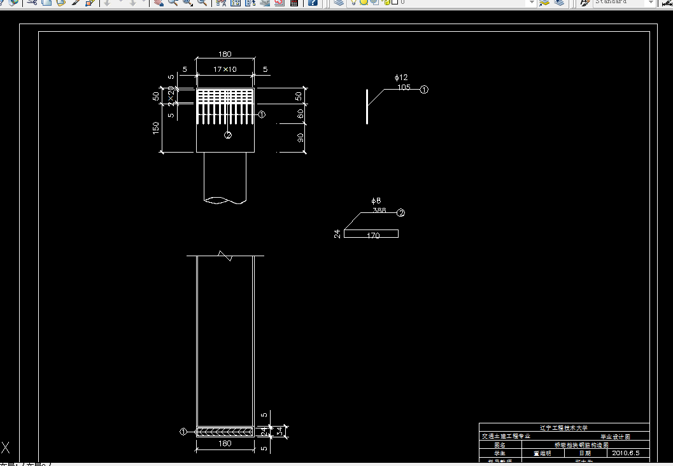Click circled 1 balloon beside 105 label
The width and height of the screenshot is (673, 466).
coord(423,90)
